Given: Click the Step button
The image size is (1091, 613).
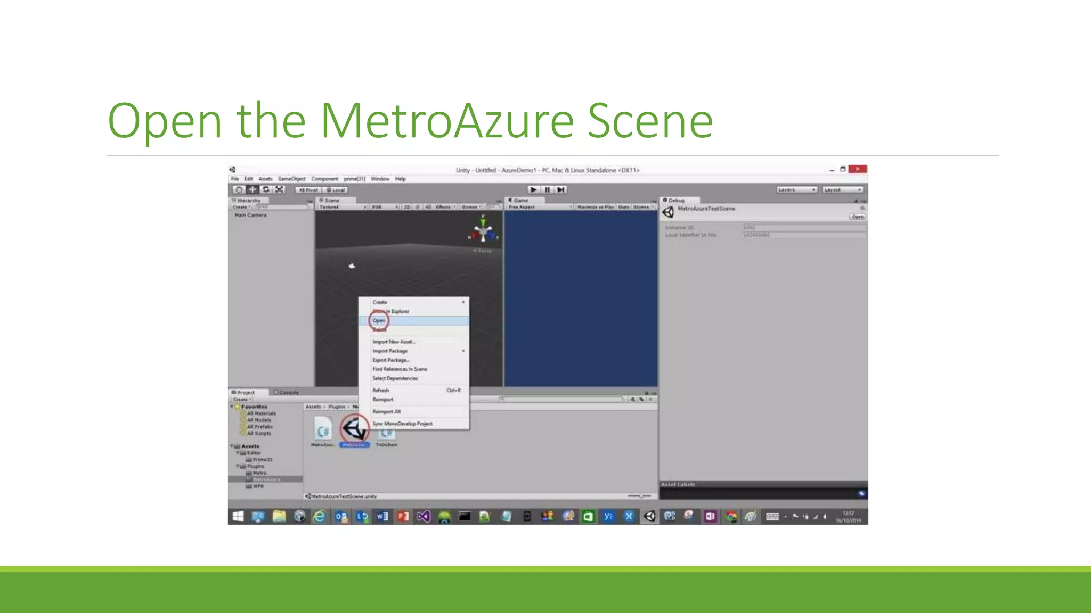Looking at the screenshot, I should (x=560, y=189).
